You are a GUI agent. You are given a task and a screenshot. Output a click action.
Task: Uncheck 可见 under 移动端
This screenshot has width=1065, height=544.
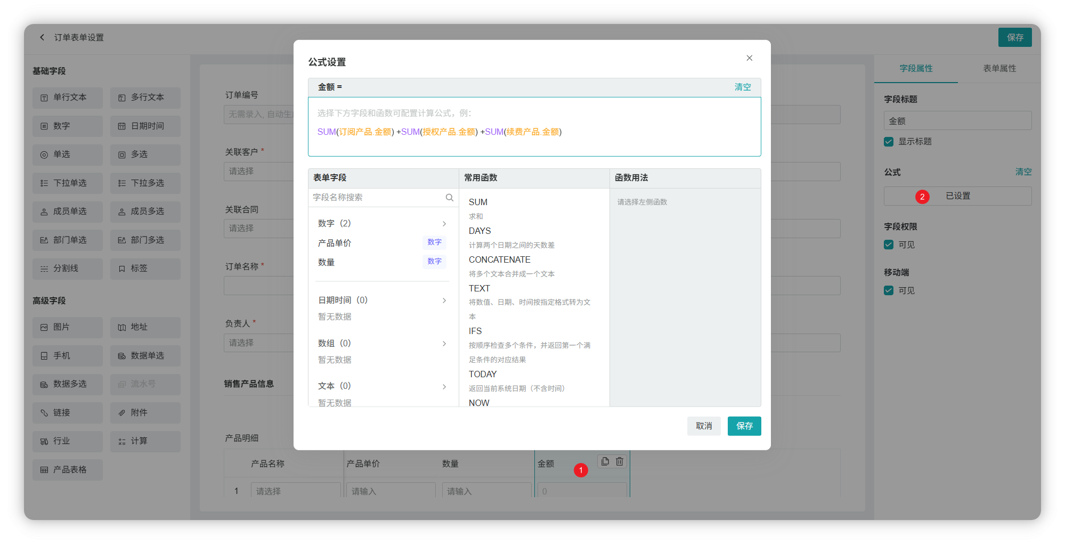tap(888, 290)
